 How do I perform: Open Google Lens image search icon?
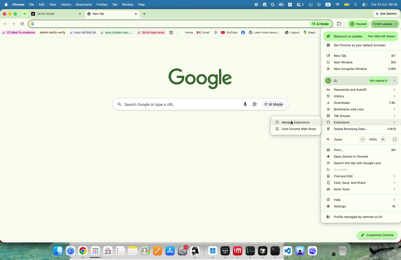[x=255, y=104]
